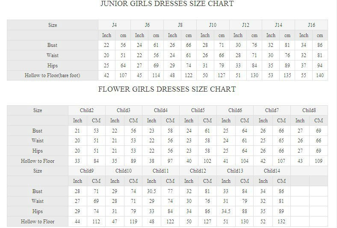This screenshot has height=228, width=337.
Task: Click the 140 cm cell under J16
Action: click(x=320, y=75)
